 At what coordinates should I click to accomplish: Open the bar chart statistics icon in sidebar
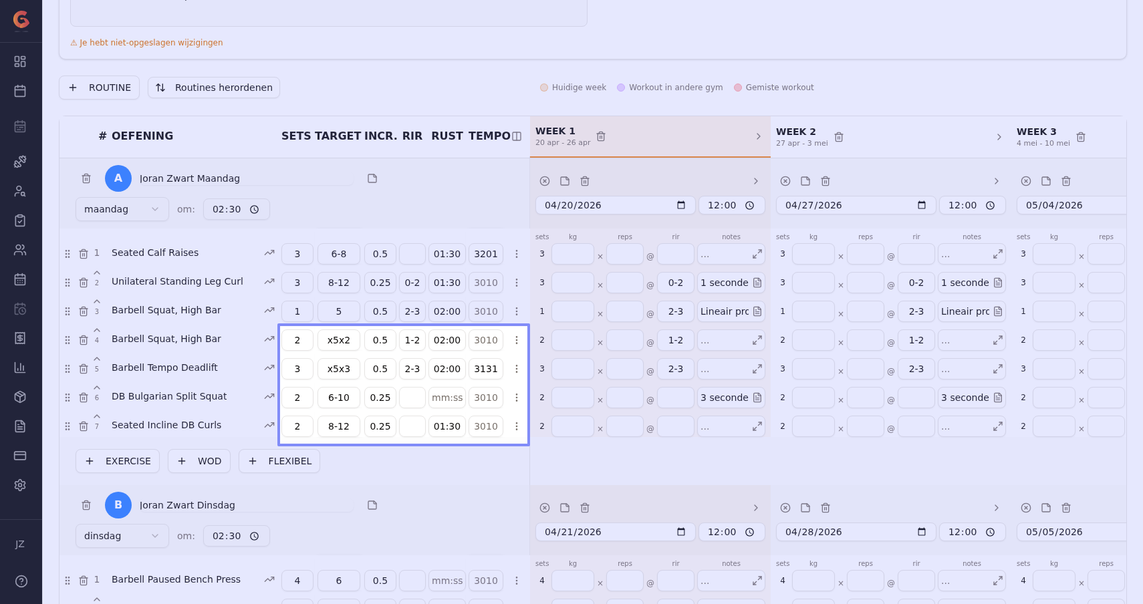(x=20, y=367)
